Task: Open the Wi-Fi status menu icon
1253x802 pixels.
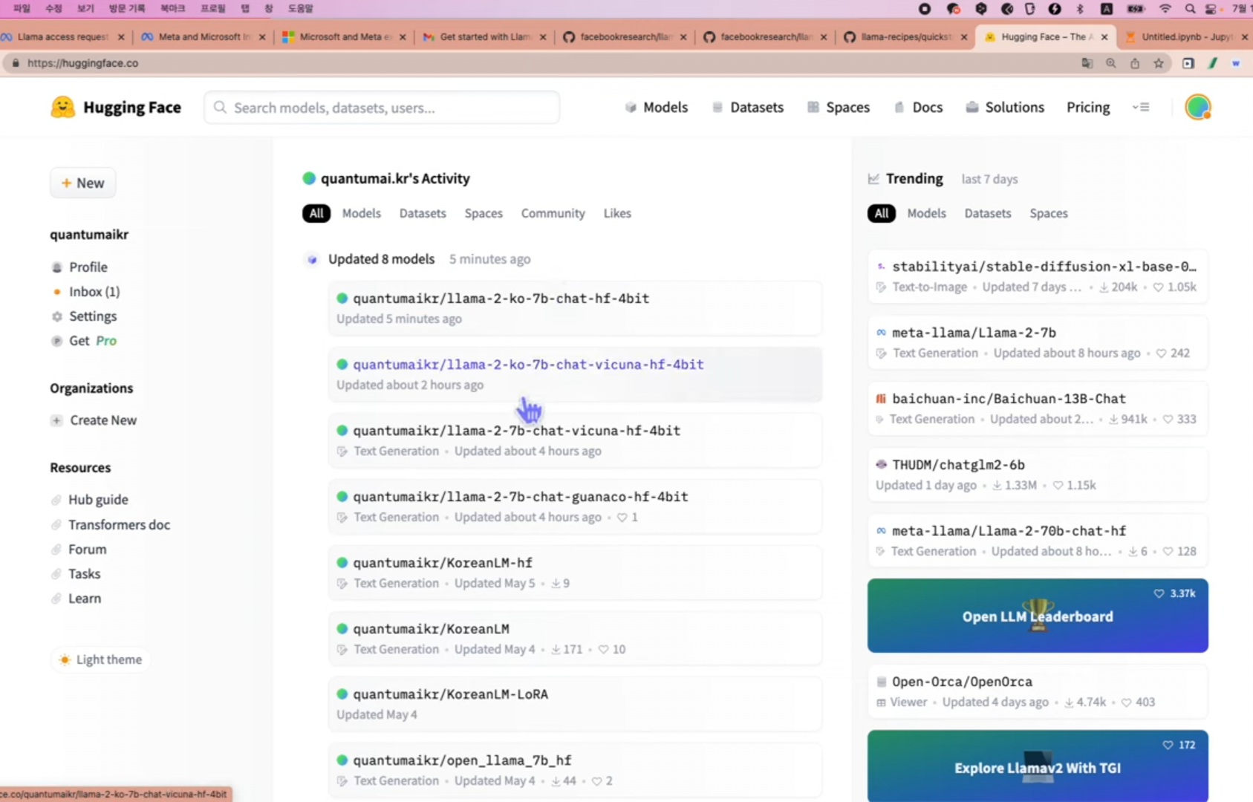Action: click(1165, 9)
